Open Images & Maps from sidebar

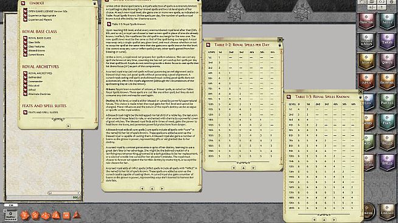(x=366, y=41)
